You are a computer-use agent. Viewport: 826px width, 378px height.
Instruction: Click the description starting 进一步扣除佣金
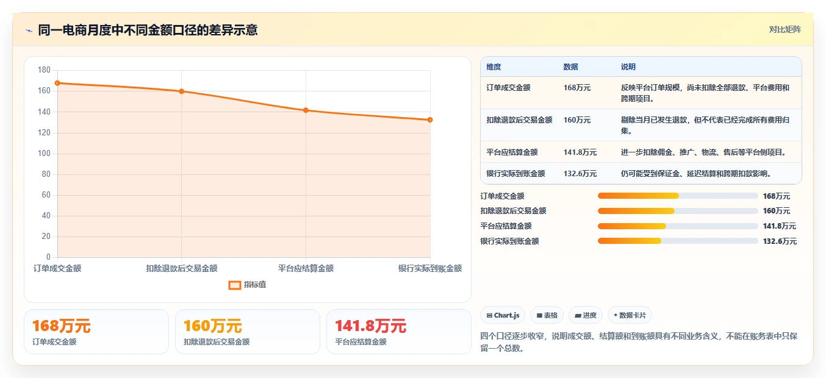[x=703, y=152]
